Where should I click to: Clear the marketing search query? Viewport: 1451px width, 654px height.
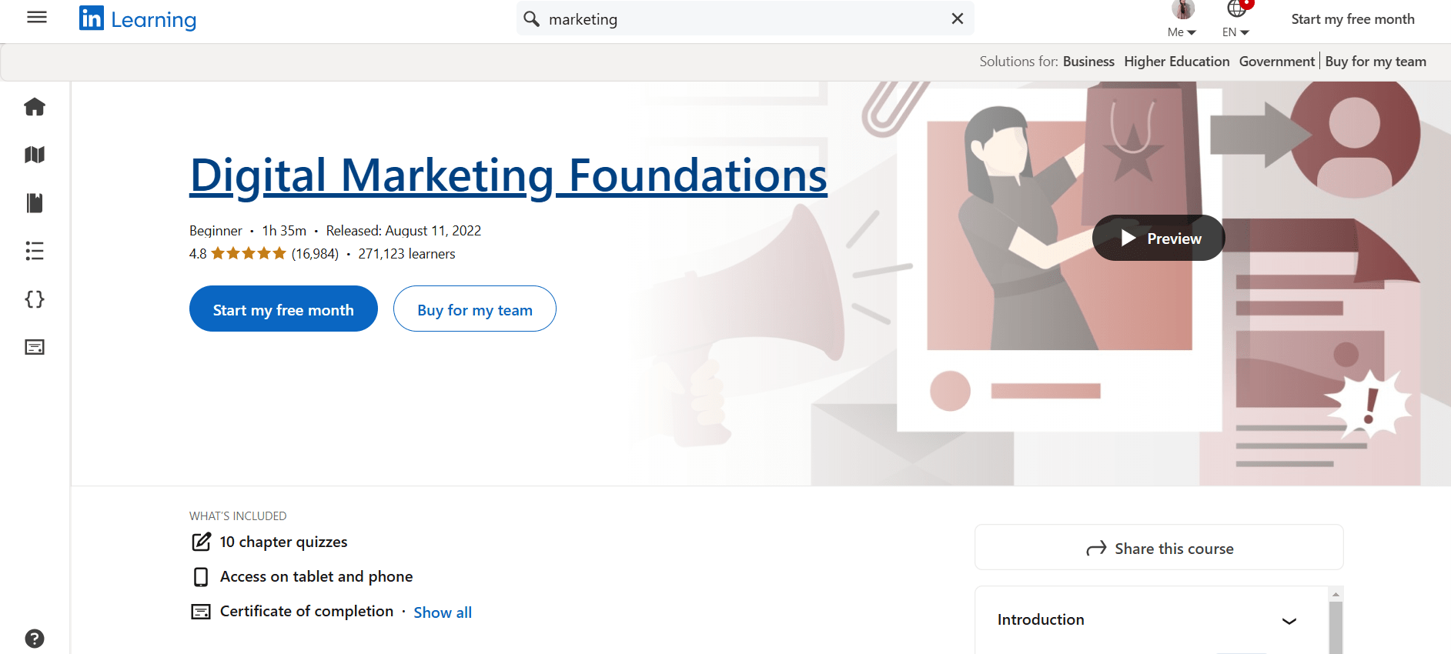[957, 18]
